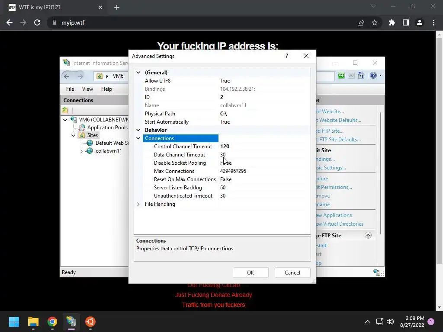Click Just Fucking Donate Already link
Screen dimensions: 443x332
pos(214,295)
